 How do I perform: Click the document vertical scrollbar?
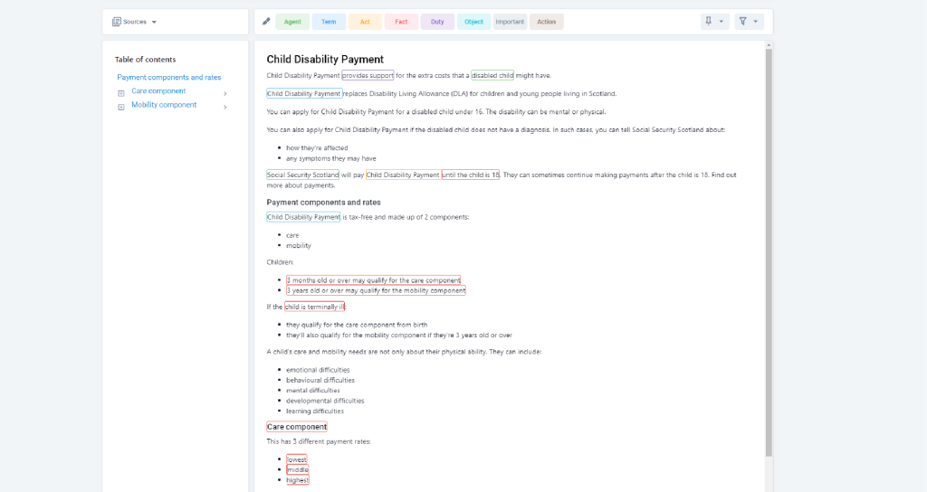[769, 252]
